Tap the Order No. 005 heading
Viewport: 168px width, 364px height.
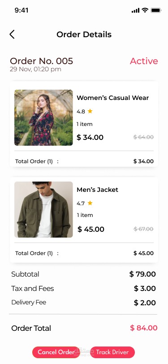pyautogui.click(x=42, y=61)
